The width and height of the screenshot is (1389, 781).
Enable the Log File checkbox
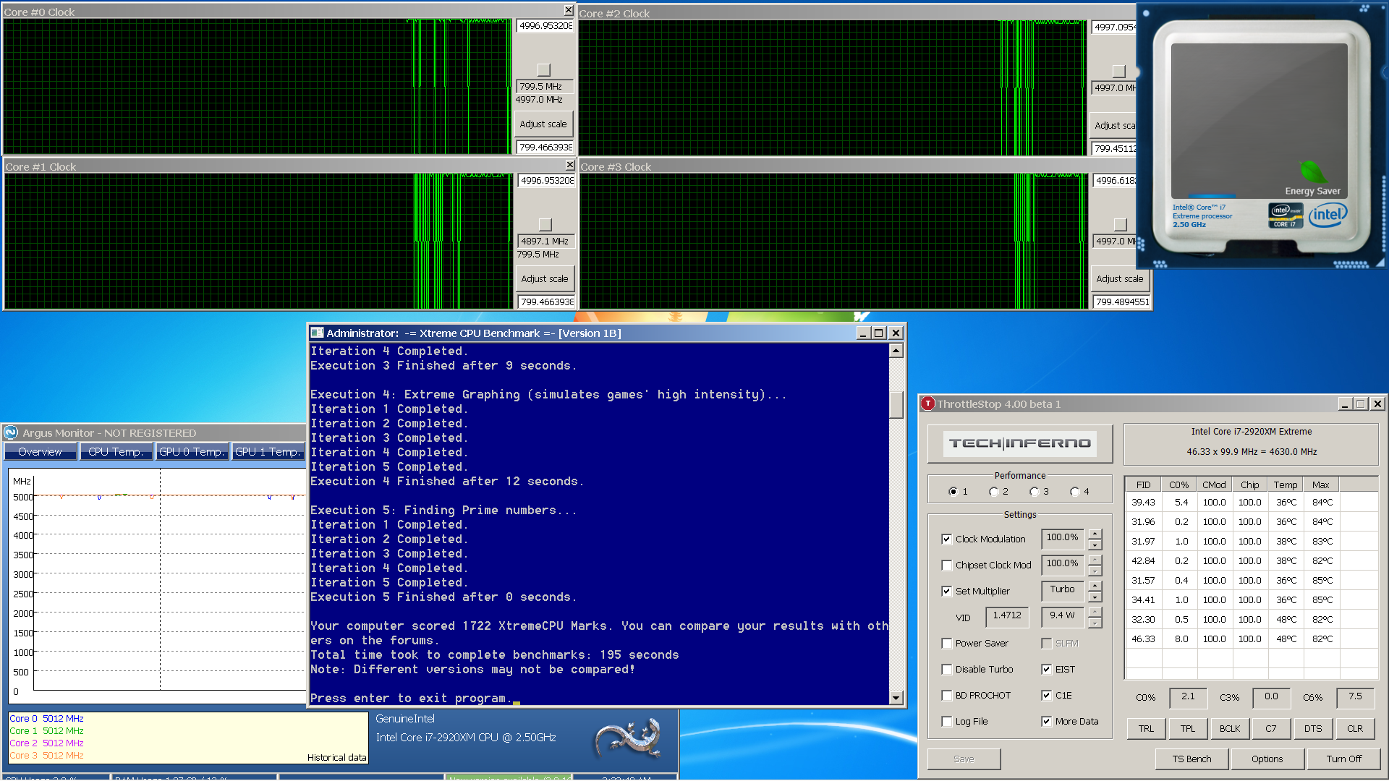(946, 722)
